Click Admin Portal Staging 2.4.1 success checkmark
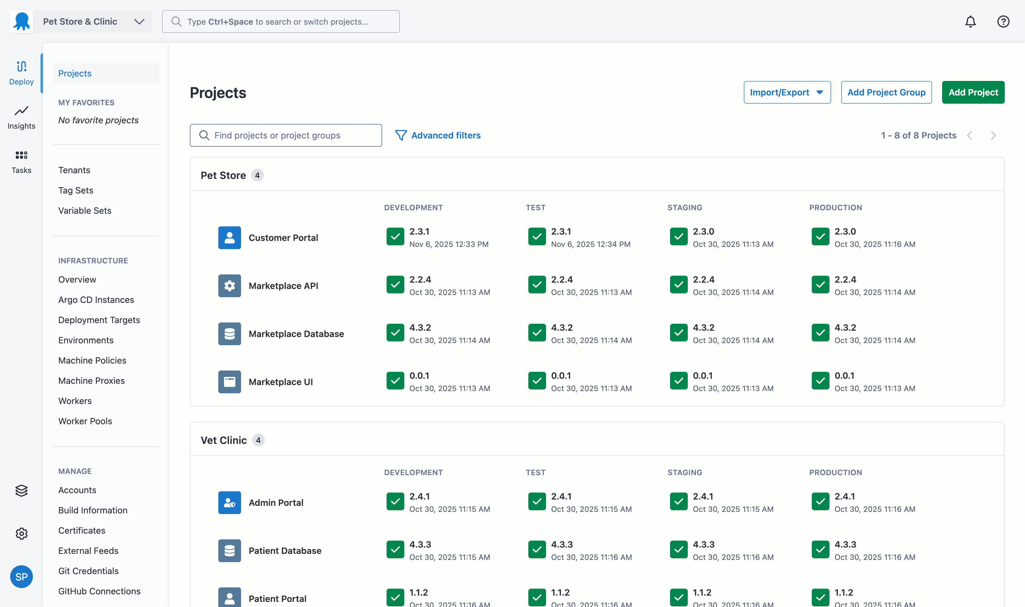The height and width of the screenshot is (607, 1025). (678, 501)
